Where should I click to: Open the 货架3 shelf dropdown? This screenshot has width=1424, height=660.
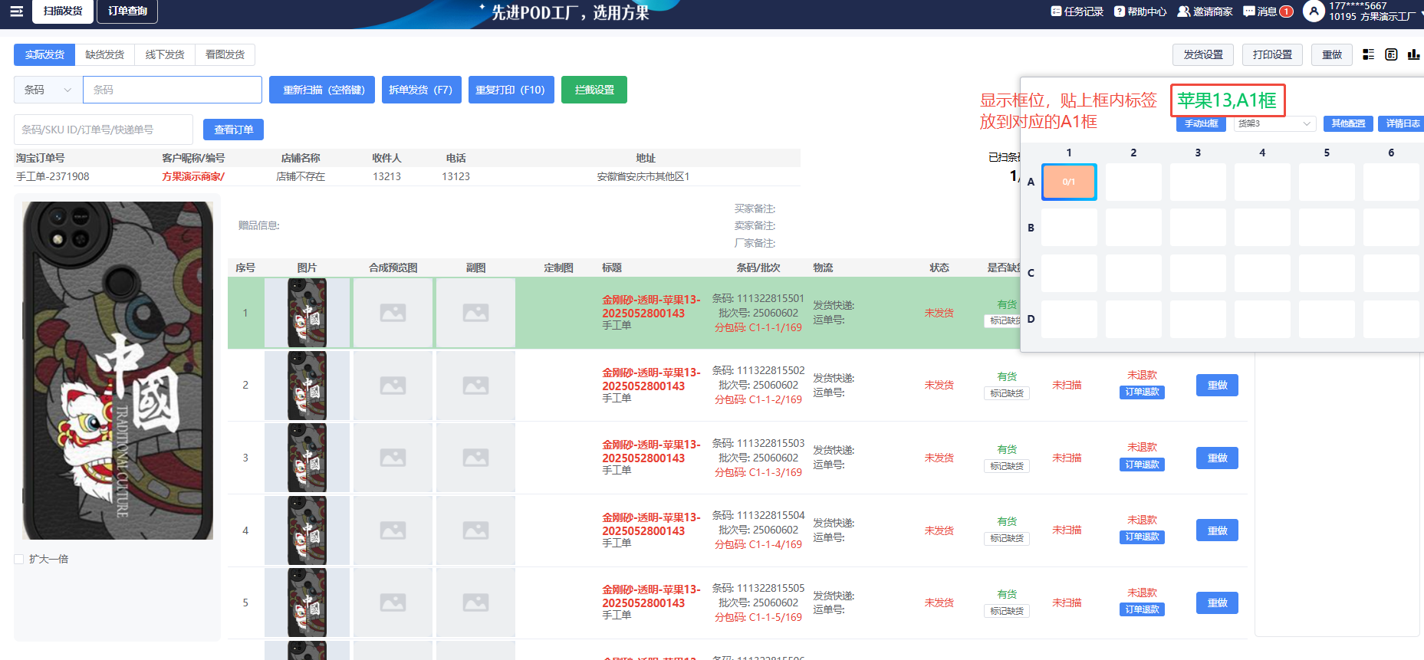click(x=1274, y=123)
